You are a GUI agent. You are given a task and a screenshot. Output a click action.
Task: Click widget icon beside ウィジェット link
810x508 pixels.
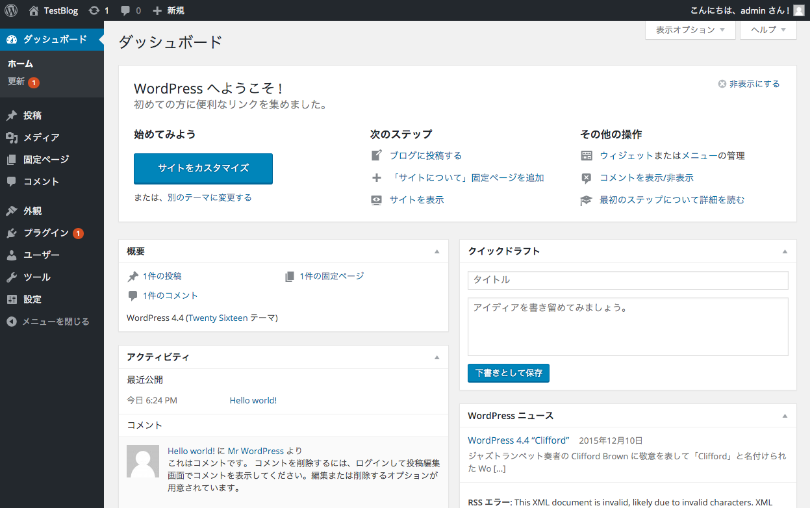[587, 156]
